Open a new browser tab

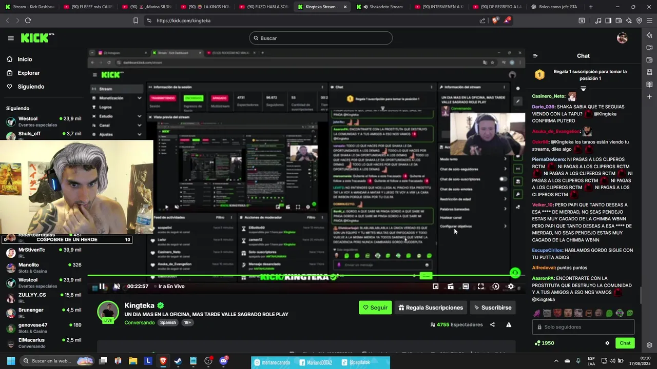pos(591,7)
